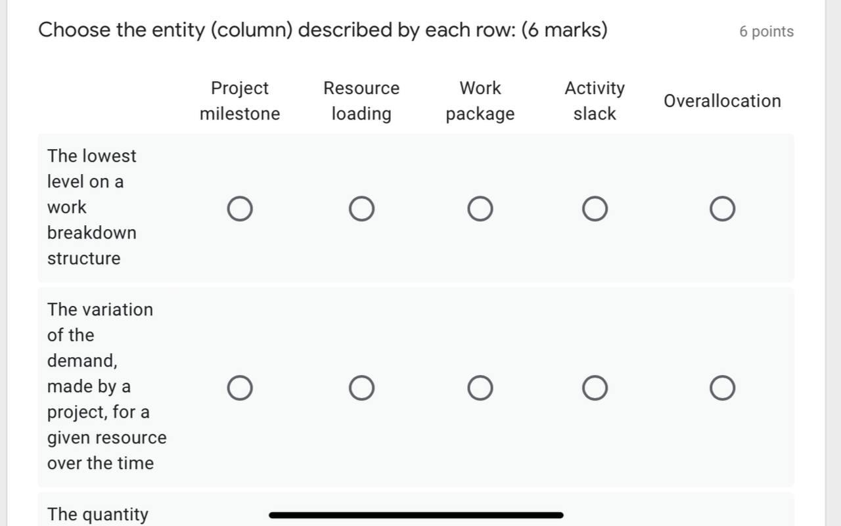Select Project milestone for the lowest level row
The width and height of the screenshot is (841, 526).
pyautogui.click(x=240, y=208)
